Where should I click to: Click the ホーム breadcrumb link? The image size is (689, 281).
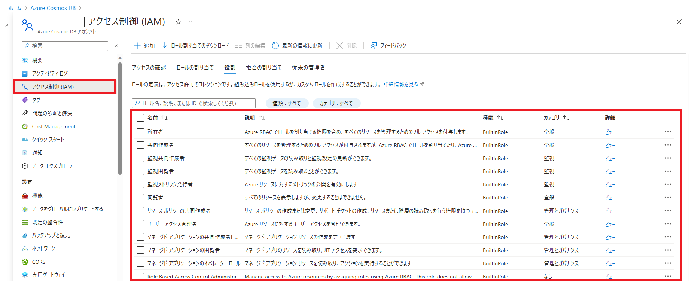(x=15, y=8)
